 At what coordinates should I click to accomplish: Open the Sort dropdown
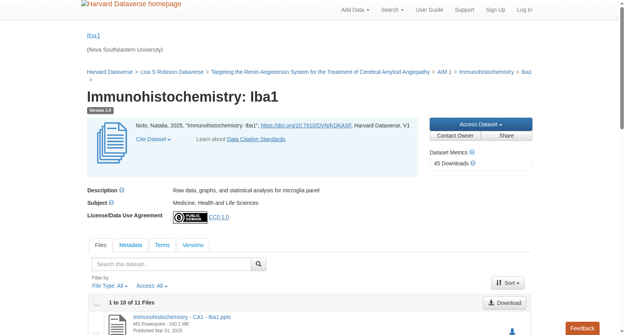508,283
